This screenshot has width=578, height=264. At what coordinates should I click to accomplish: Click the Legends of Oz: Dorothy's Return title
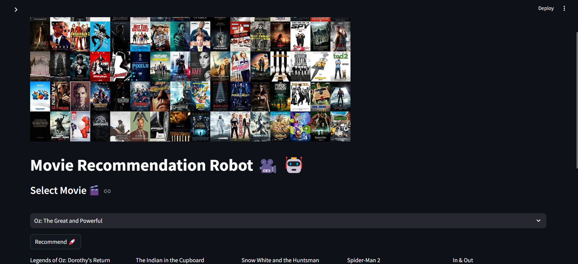(x=70, y=260)
